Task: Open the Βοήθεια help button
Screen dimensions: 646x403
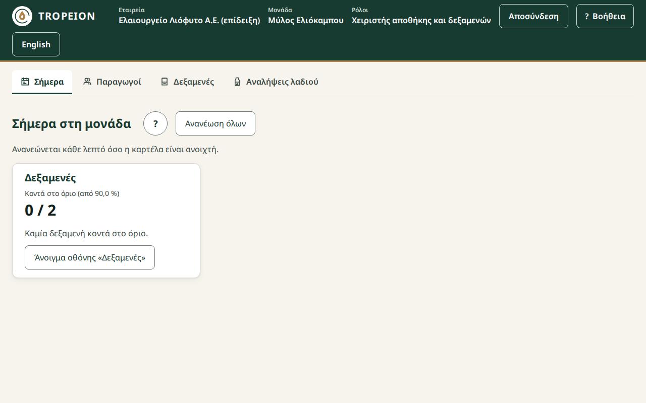Action: [605, 16]
